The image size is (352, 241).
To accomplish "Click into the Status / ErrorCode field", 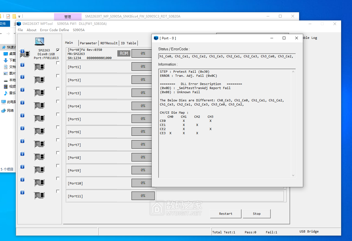I will 226,57.
